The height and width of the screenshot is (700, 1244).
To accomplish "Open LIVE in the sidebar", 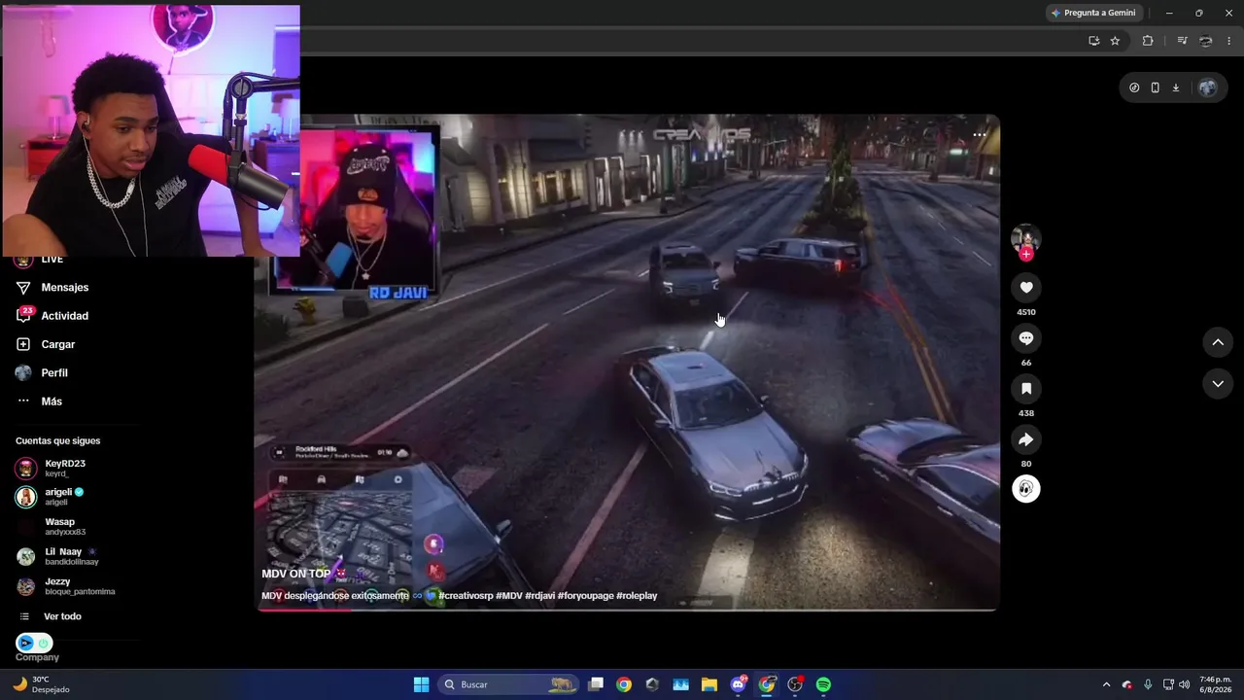I will 52,260.
